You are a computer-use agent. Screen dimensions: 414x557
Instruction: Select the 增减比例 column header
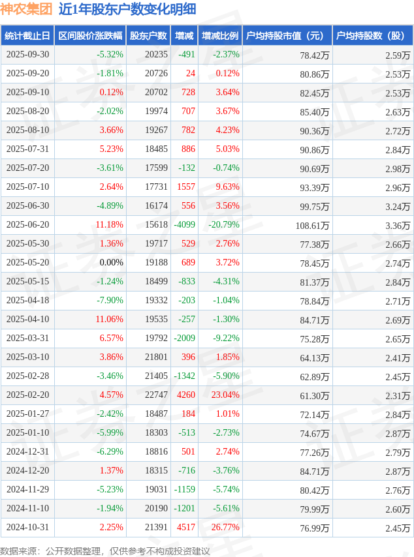(x=220, y=36)
